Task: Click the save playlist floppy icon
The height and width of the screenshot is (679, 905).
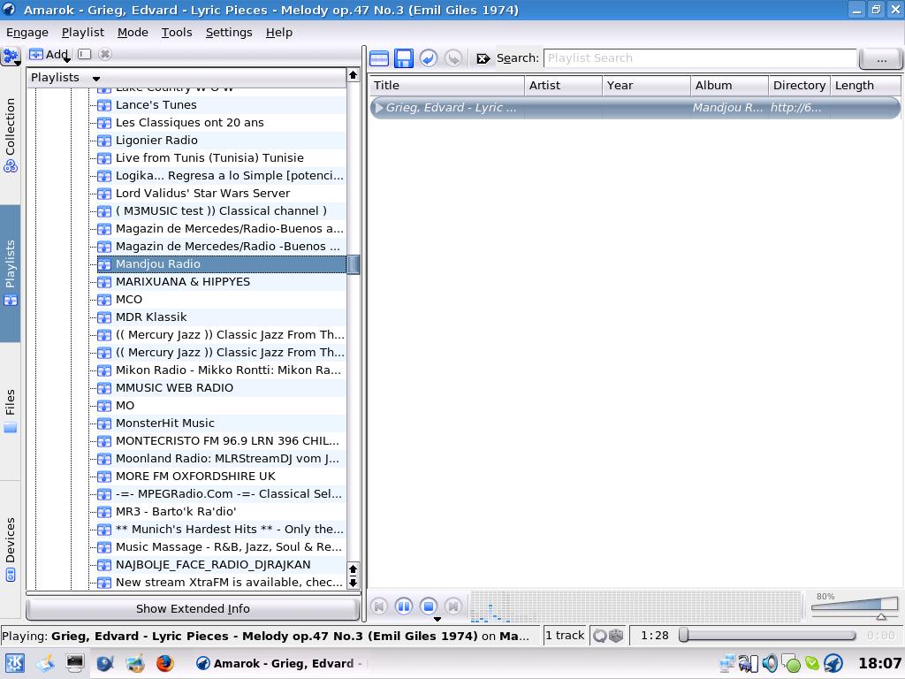Action: [x=403, y=58]
